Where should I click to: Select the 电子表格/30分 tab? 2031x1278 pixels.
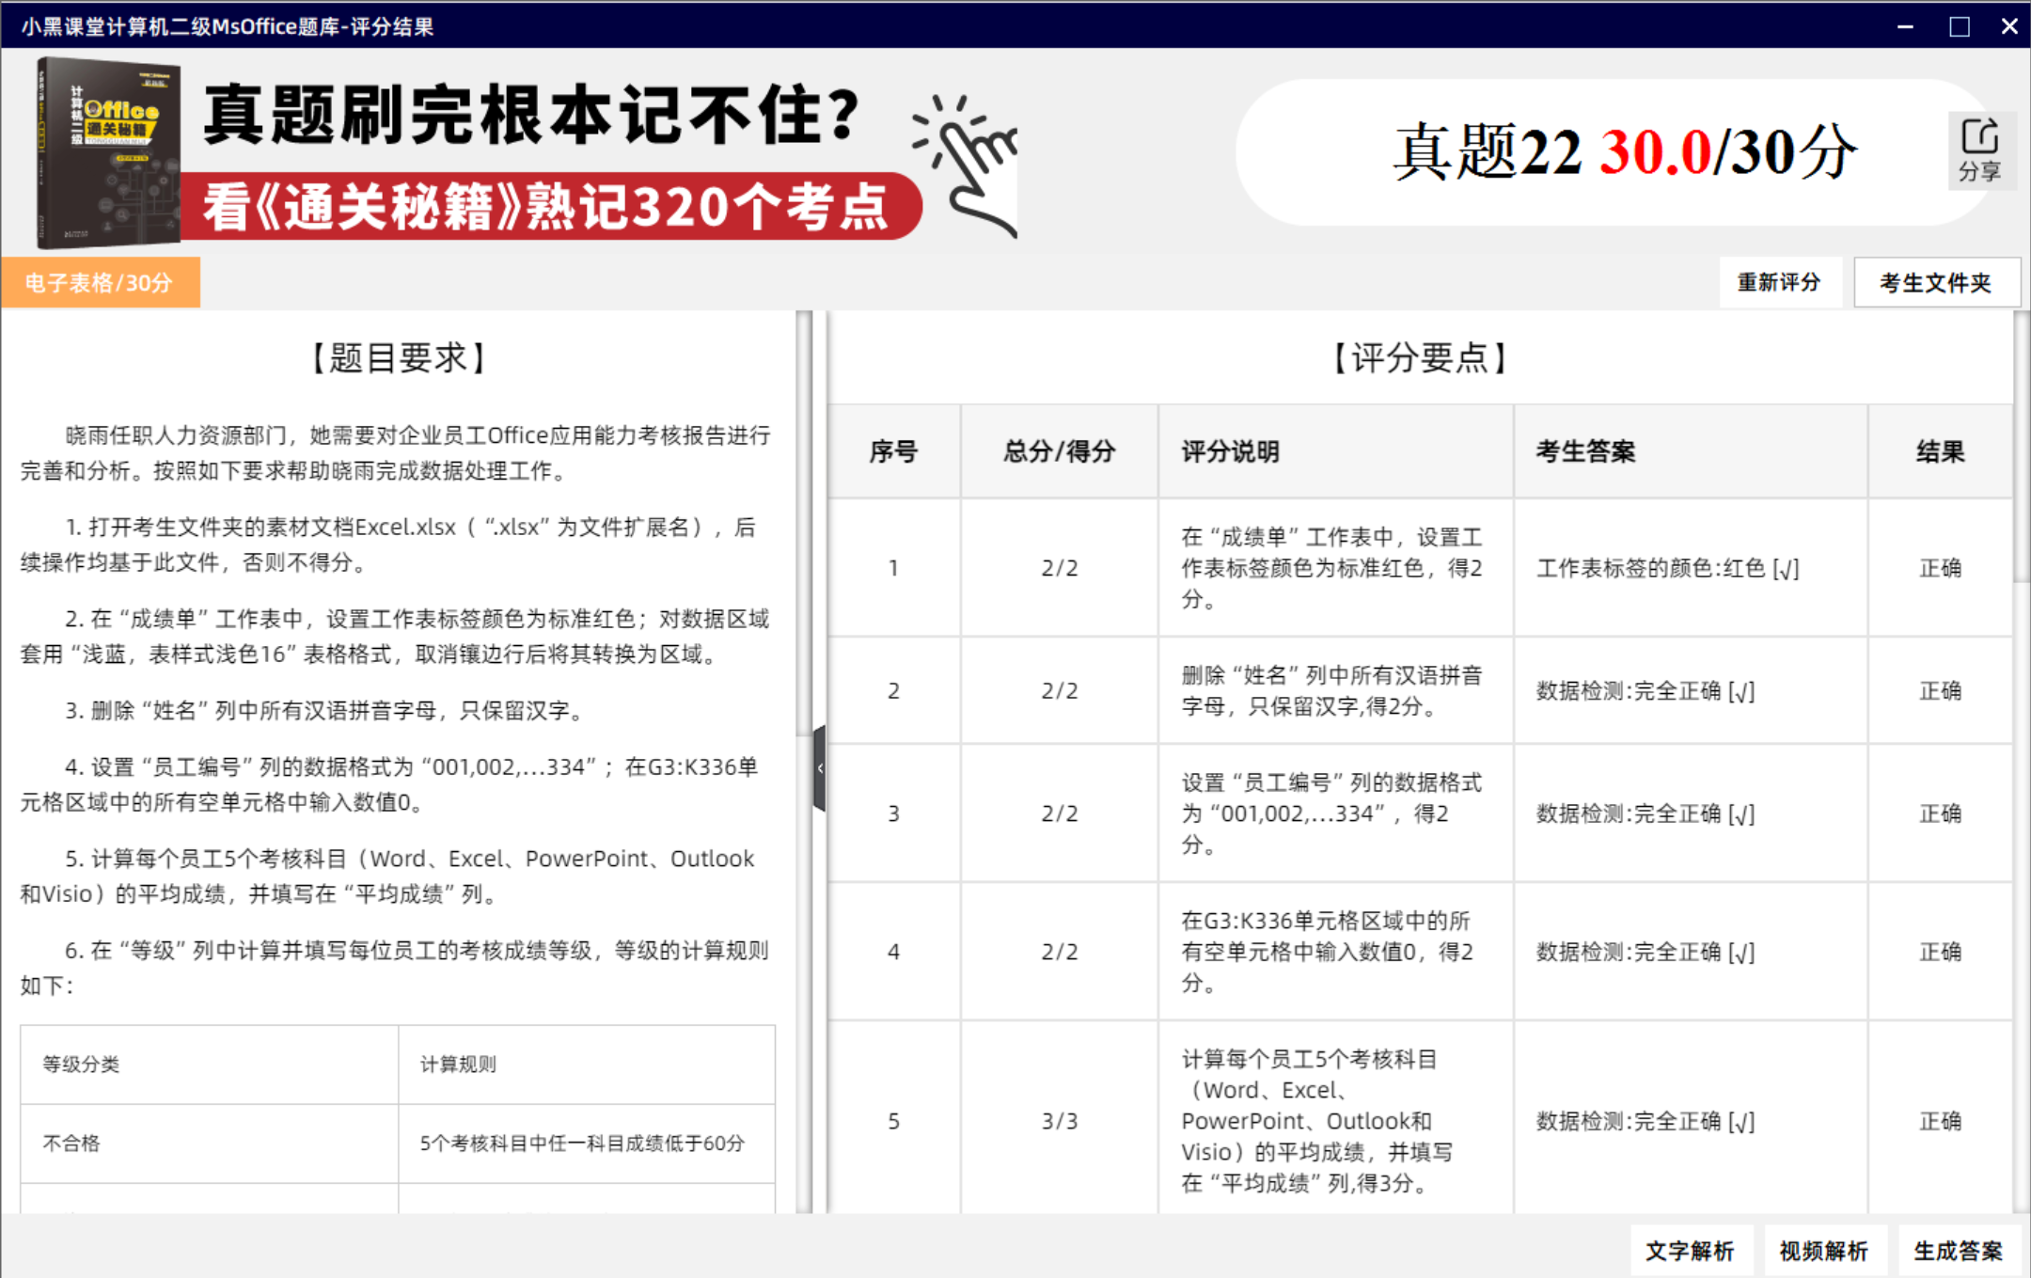click(100, 282)
